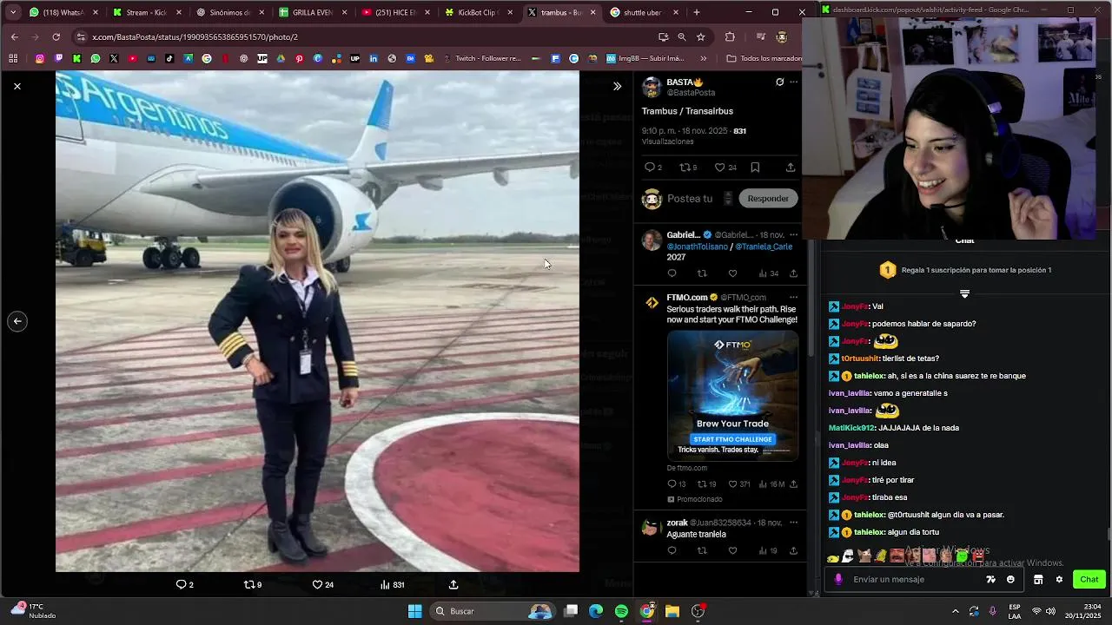Viewport: 1112px width, 625px height.
Task: Bookmark this page with the star icon
Action: point(701,37)
